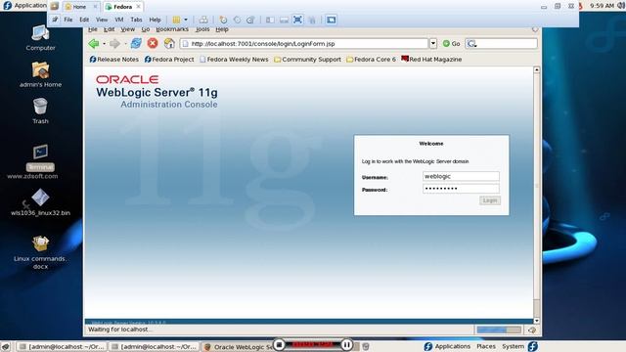Click the VMware show library sidebar icon
This screenshot has width=626, height=352.
[x=270, y=20]
